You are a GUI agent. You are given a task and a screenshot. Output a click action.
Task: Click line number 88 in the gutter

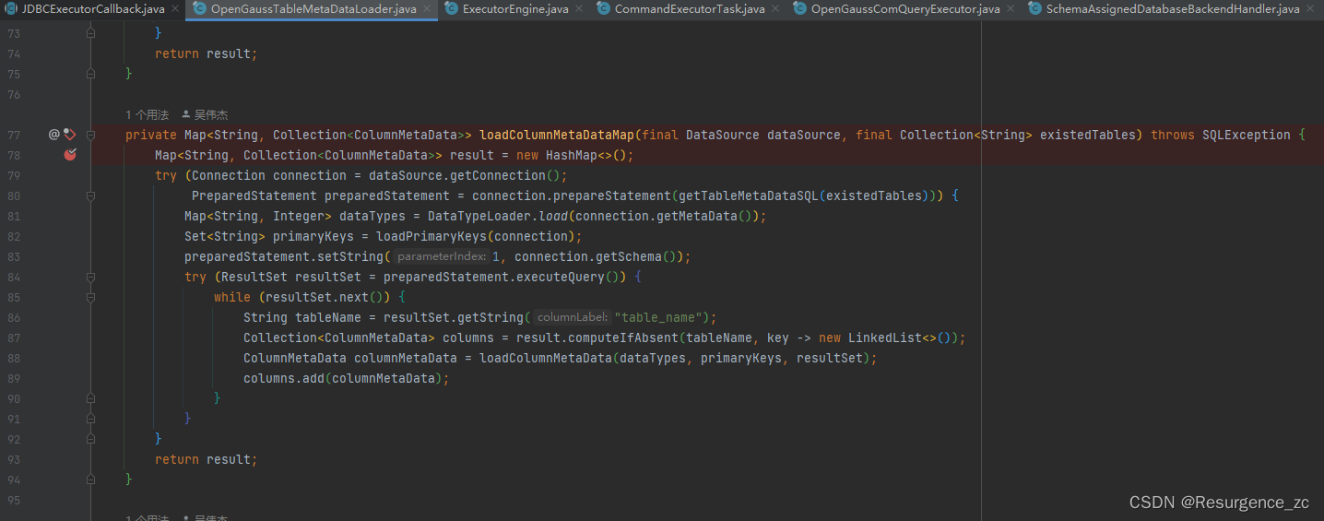pyautogui.click(x=13, y=358)
